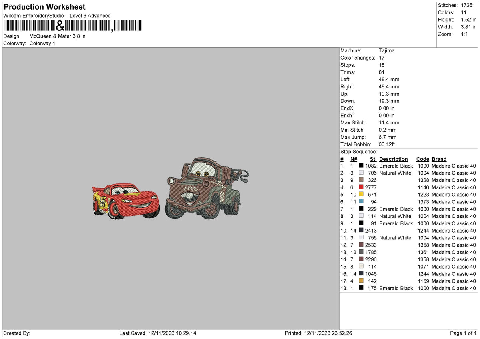480x339 pixels.
Task: Click the white swatch beside stitch count 706
Action: tap(361, 173)
